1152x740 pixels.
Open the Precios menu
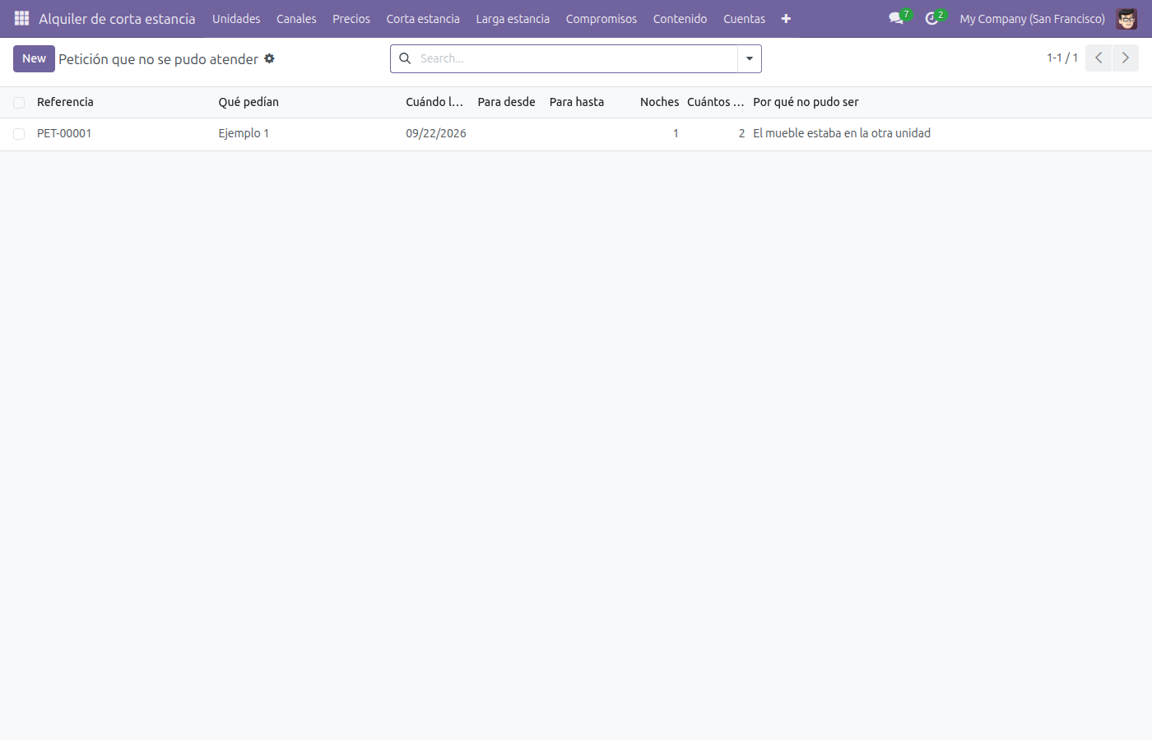click(351, 19)
